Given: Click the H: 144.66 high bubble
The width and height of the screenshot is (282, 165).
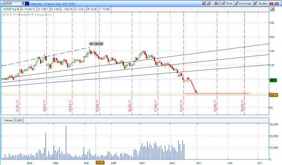Looking at the screenshot, I should pos(96,44).
